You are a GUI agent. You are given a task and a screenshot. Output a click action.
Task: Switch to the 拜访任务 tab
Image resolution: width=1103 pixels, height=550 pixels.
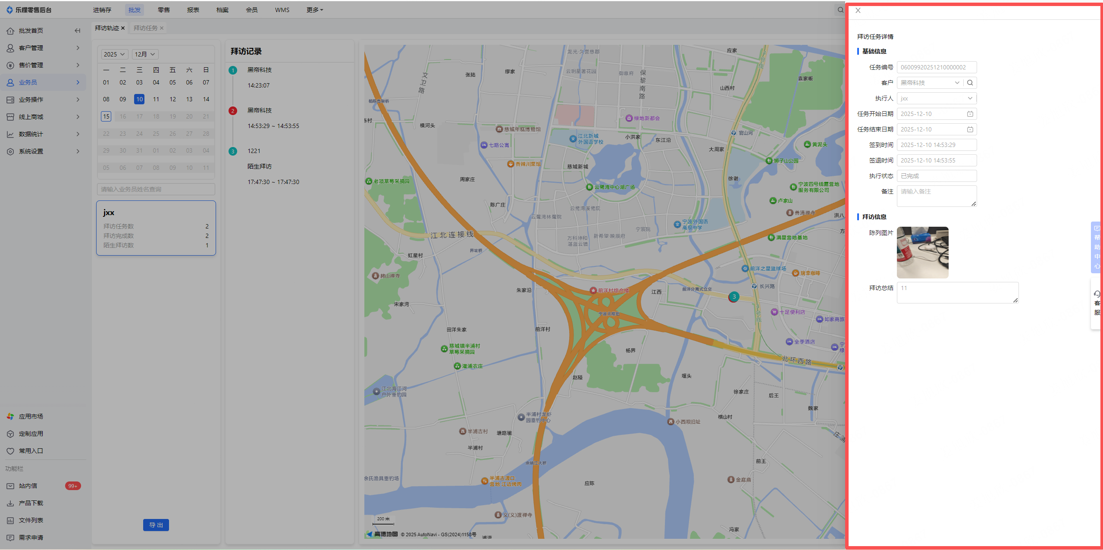(x=145, y=28)
